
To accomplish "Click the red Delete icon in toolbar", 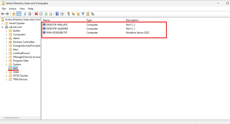I will point(36,14).
